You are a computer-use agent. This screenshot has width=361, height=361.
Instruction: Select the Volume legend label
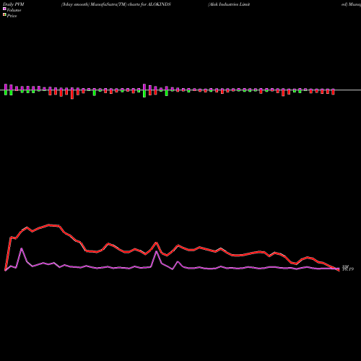(x=14, y=10)
